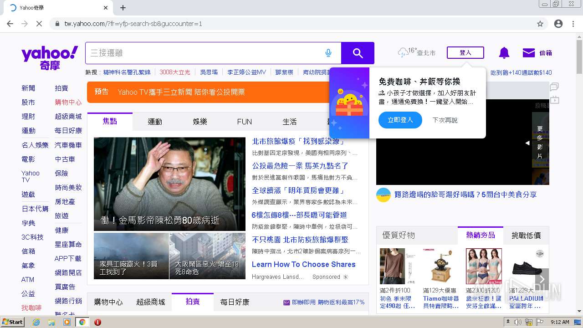Image resolution: width=583 pixels, height=328 pixels.
Task: Open the media player taskbar icon
Action: pos(67,322)
